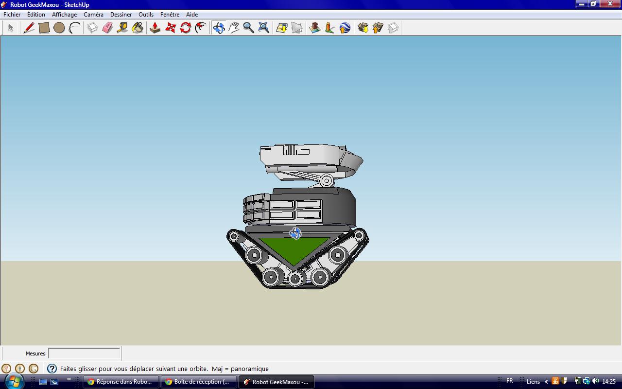The width and height of the screenshot is (622, 389).
Task: Click the Add New Building icon
Action: (314, 28)
